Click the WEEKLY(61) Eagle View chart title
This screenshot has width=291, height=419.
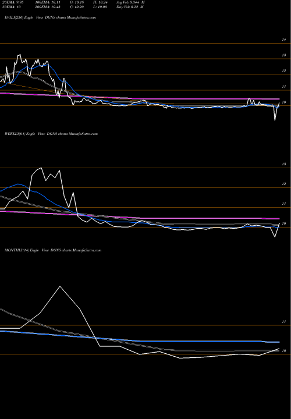click(x=51, y=134)
